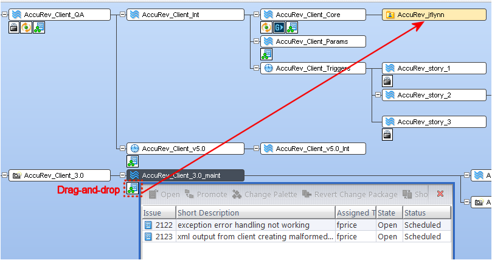Click the Promote button in issues toolbar

[x=206, y=195]
